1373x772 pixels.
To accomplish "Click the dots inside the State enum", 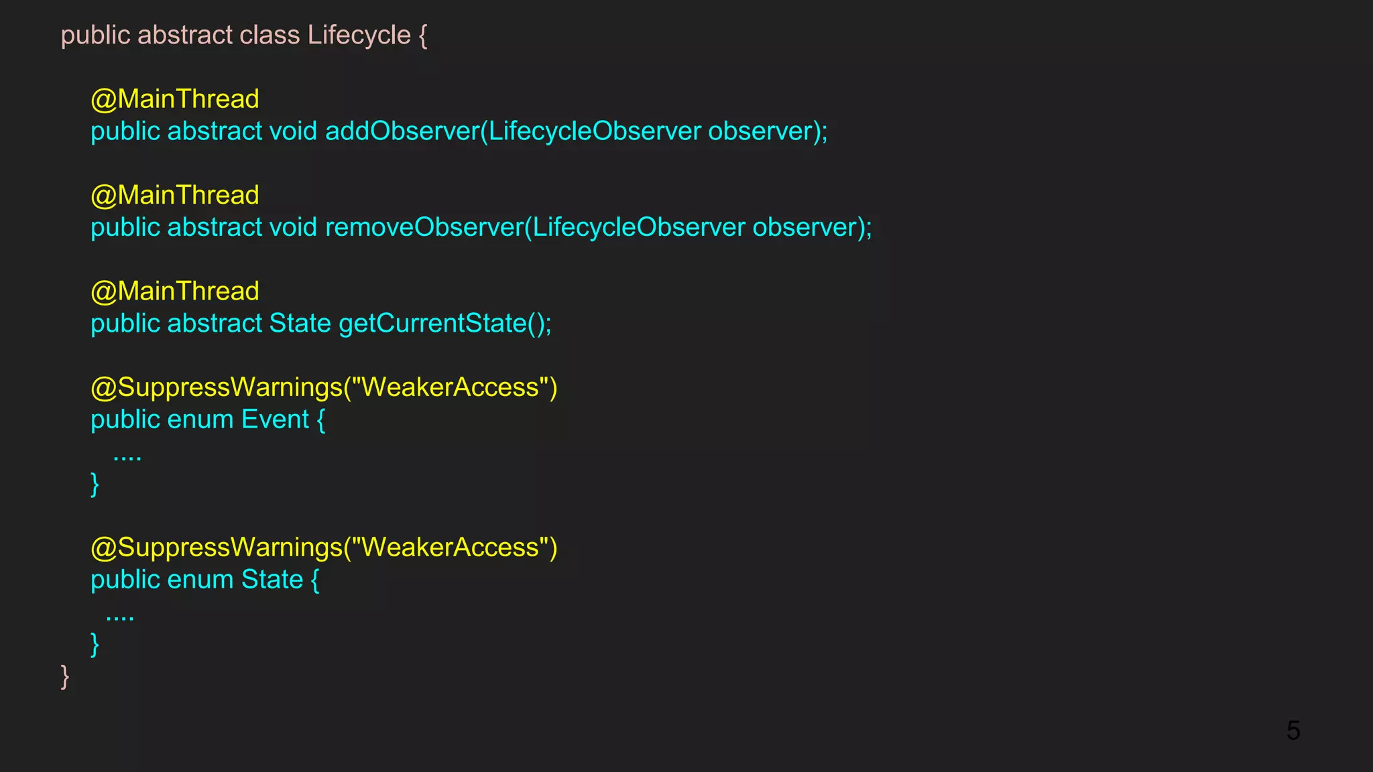I will point(120,620).
